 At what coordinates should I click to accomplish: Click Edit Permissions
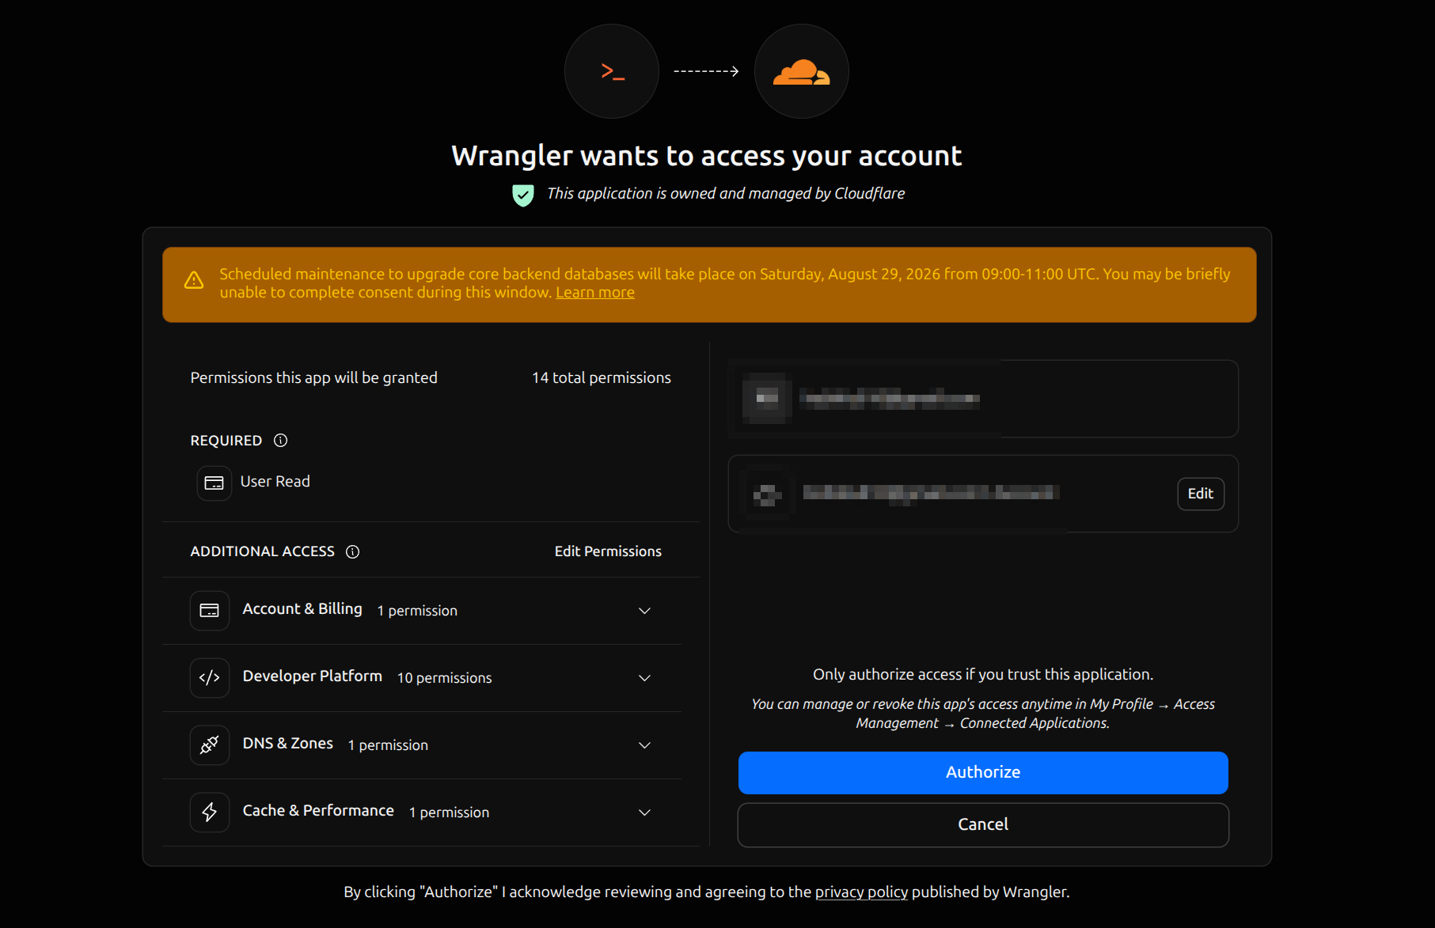[608, 551]
